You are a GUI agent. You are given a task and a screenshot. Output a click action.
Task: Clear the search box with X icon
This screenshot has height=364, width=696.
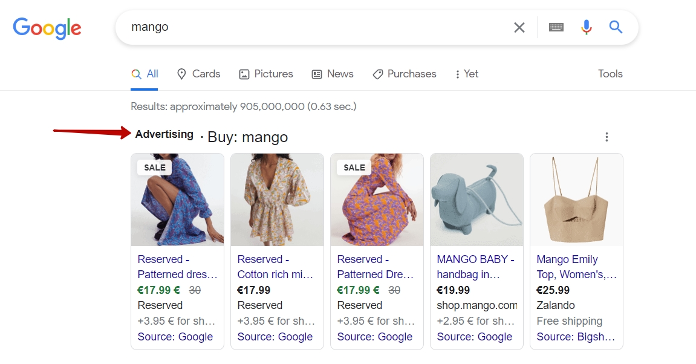click(519, 27)
